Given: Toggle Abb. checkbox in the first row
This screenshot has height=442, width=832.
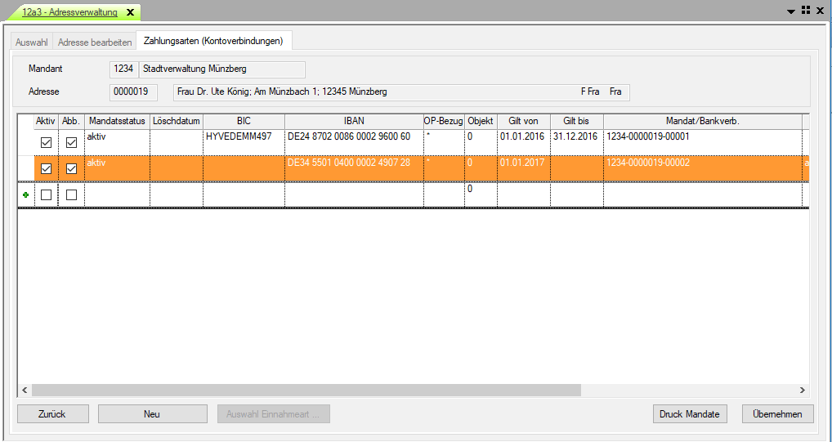Looking at the screenshot, I should [x=71, y=142].
